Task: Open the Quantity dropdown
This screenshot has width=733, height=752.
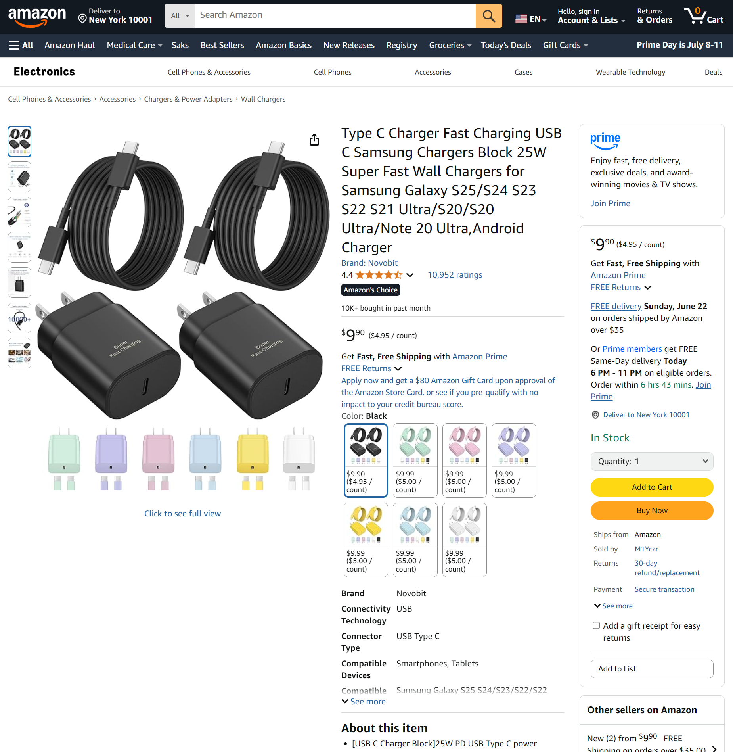Action: click(652, 461)
